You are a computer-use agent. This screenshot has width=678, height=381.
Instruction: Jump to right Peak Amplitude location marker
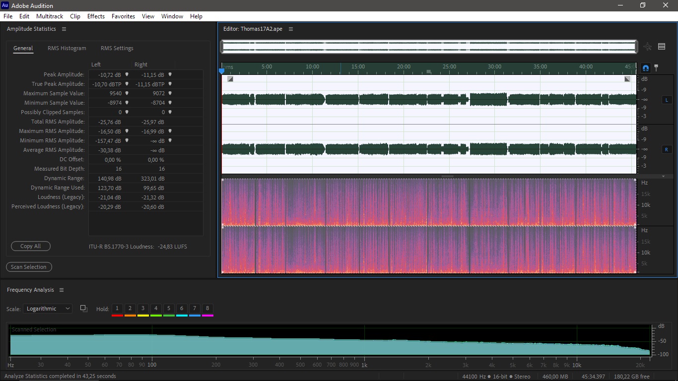[170, 74]
